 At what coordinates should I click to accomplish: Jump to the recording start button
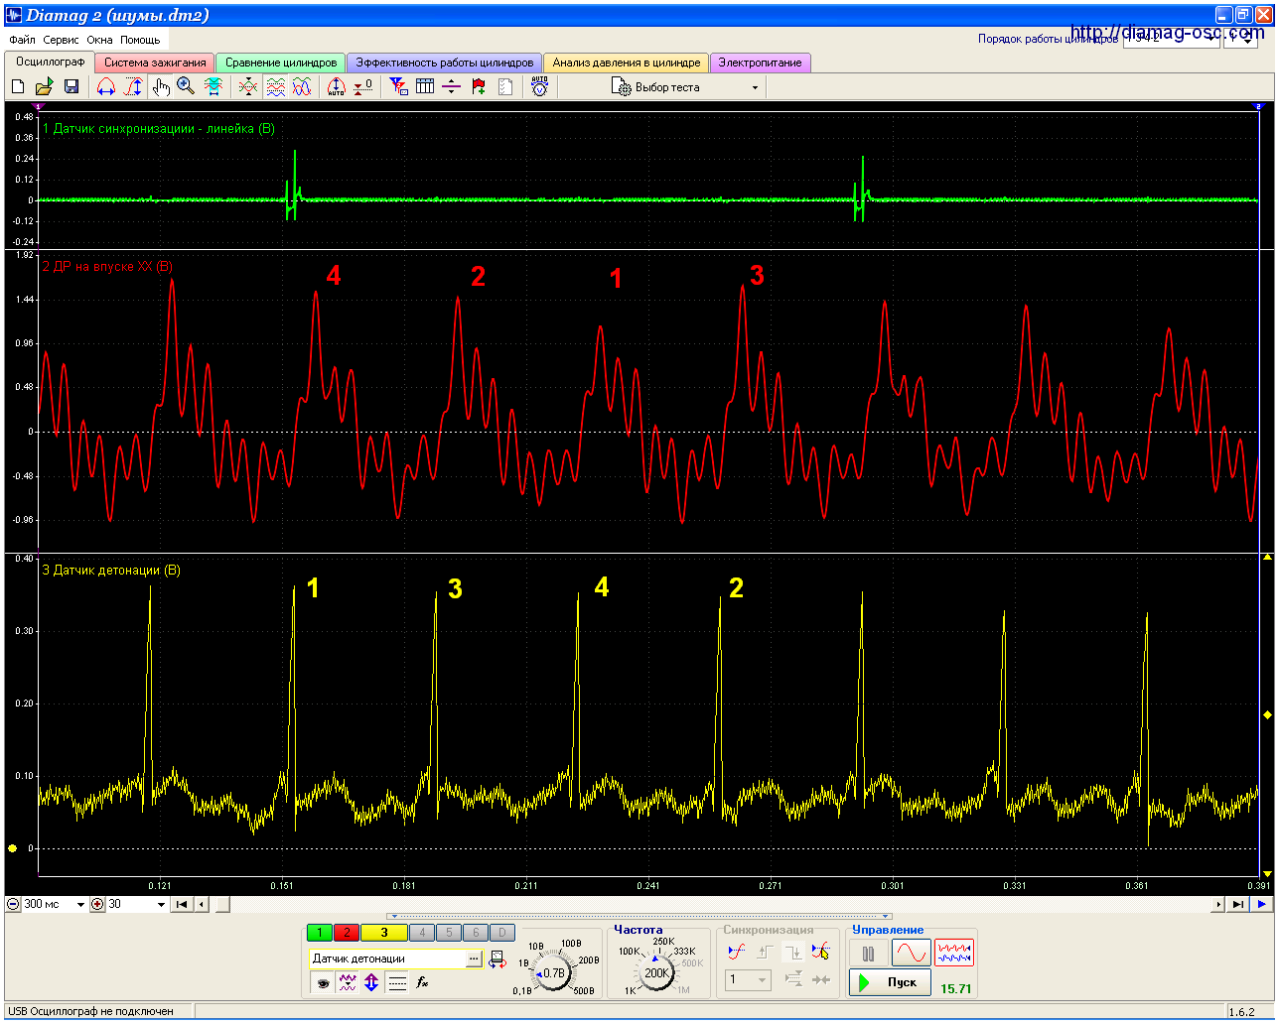pyautogui.click(x=182, y=905)
